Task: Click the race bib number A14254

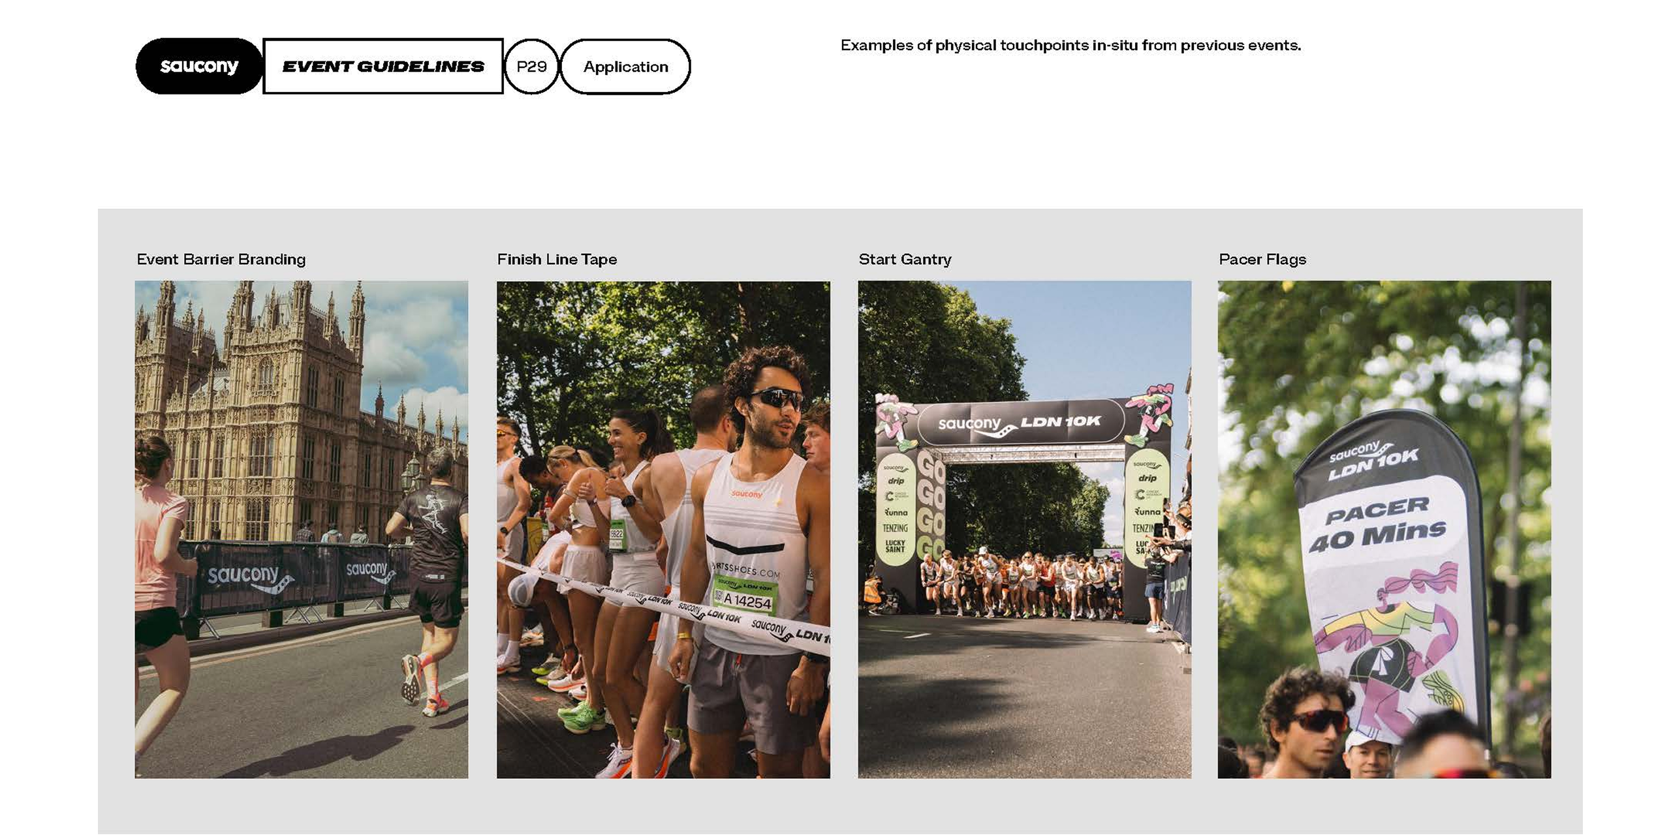Action: [747, 600]
